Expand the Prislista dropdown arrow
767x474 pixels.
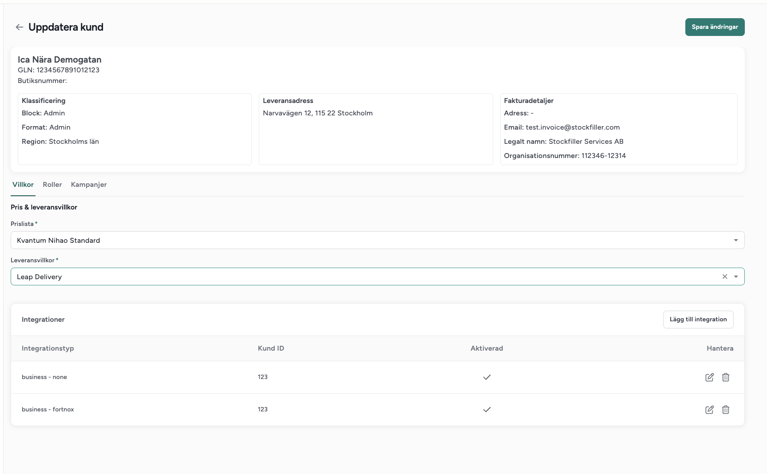pyautogui.click(x=736, y=240)
